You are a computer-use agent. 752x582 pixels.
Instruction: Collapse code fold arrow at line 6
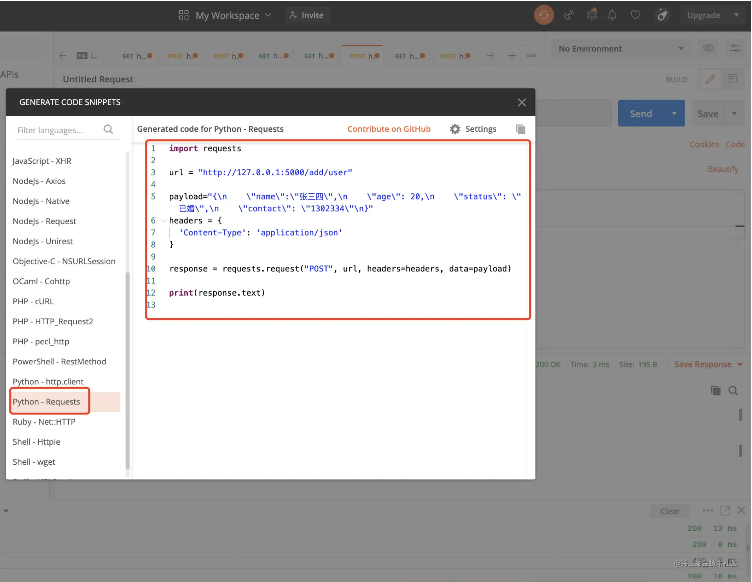[163, 220]
